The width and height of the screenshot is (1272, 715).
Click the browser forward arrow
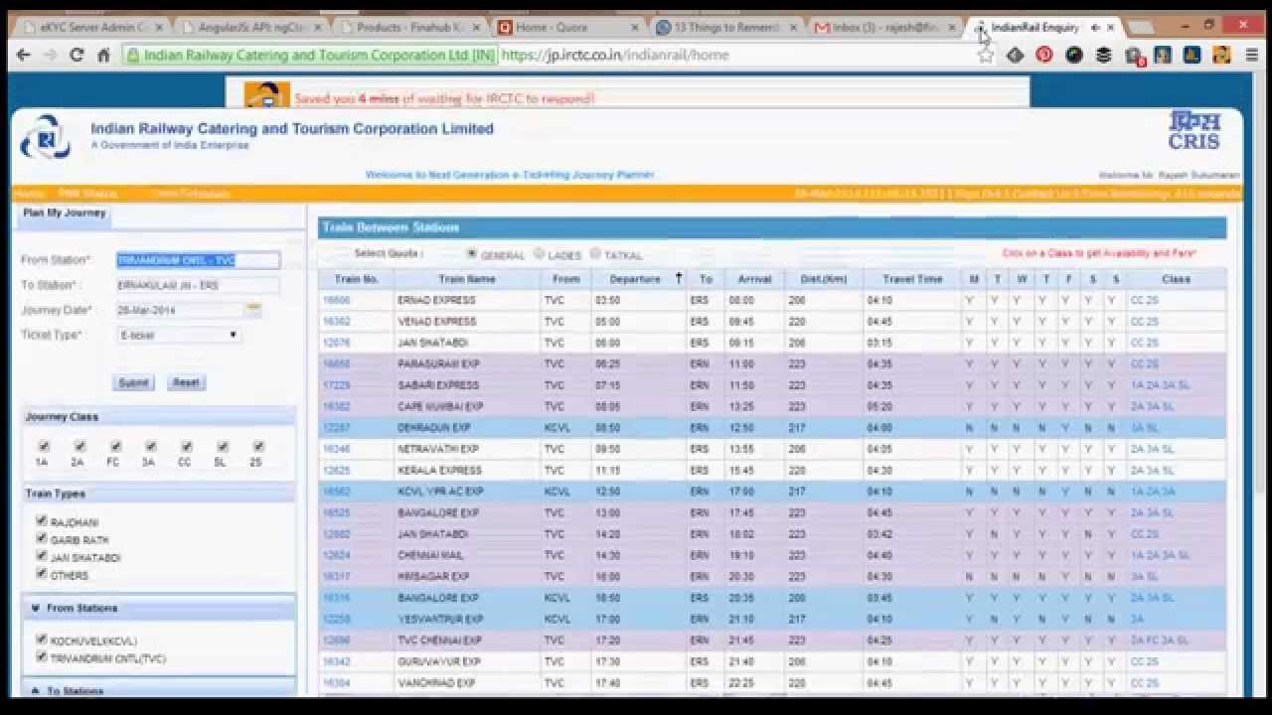[51, 55]
